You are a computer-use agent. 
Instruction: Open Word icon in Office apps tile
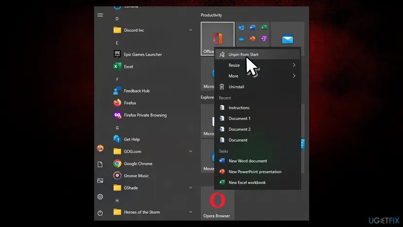253,28
